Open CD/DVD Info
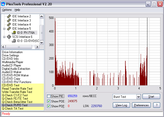 point(10,59)
